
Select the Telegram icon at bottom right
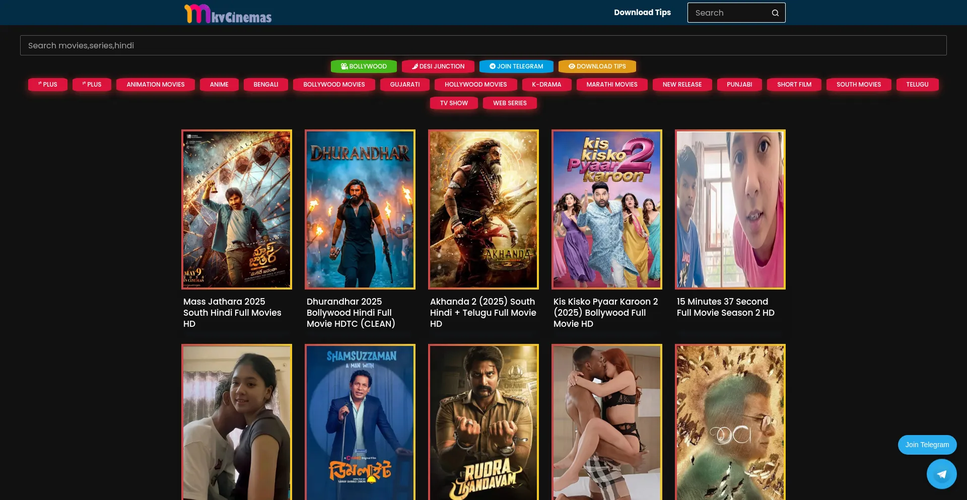pyautogui.click(x=941, y=473)
